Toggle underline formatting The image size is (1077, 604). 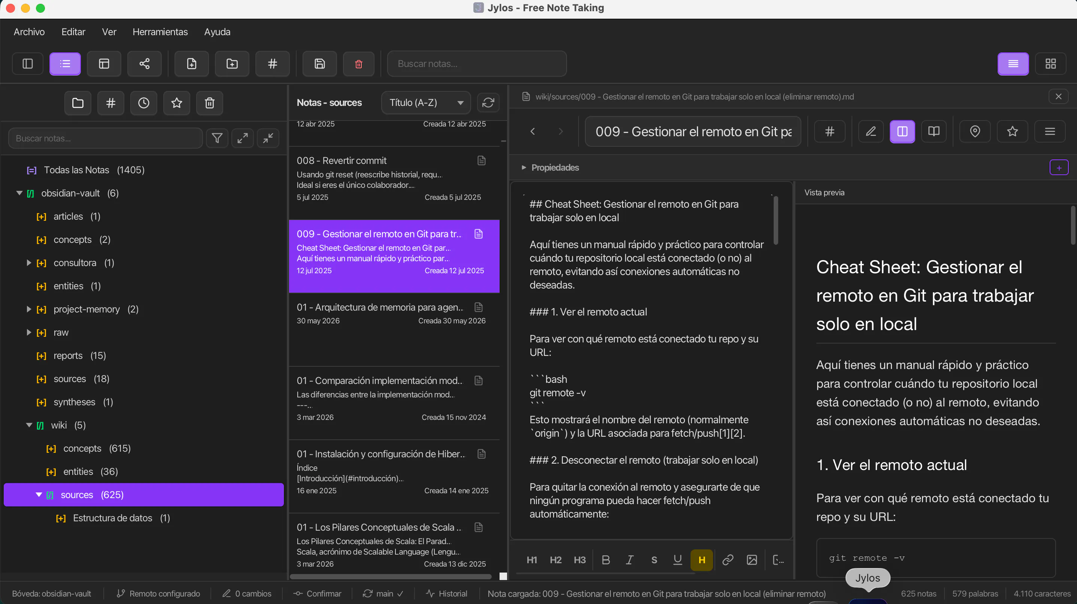[x=678, y=560]
